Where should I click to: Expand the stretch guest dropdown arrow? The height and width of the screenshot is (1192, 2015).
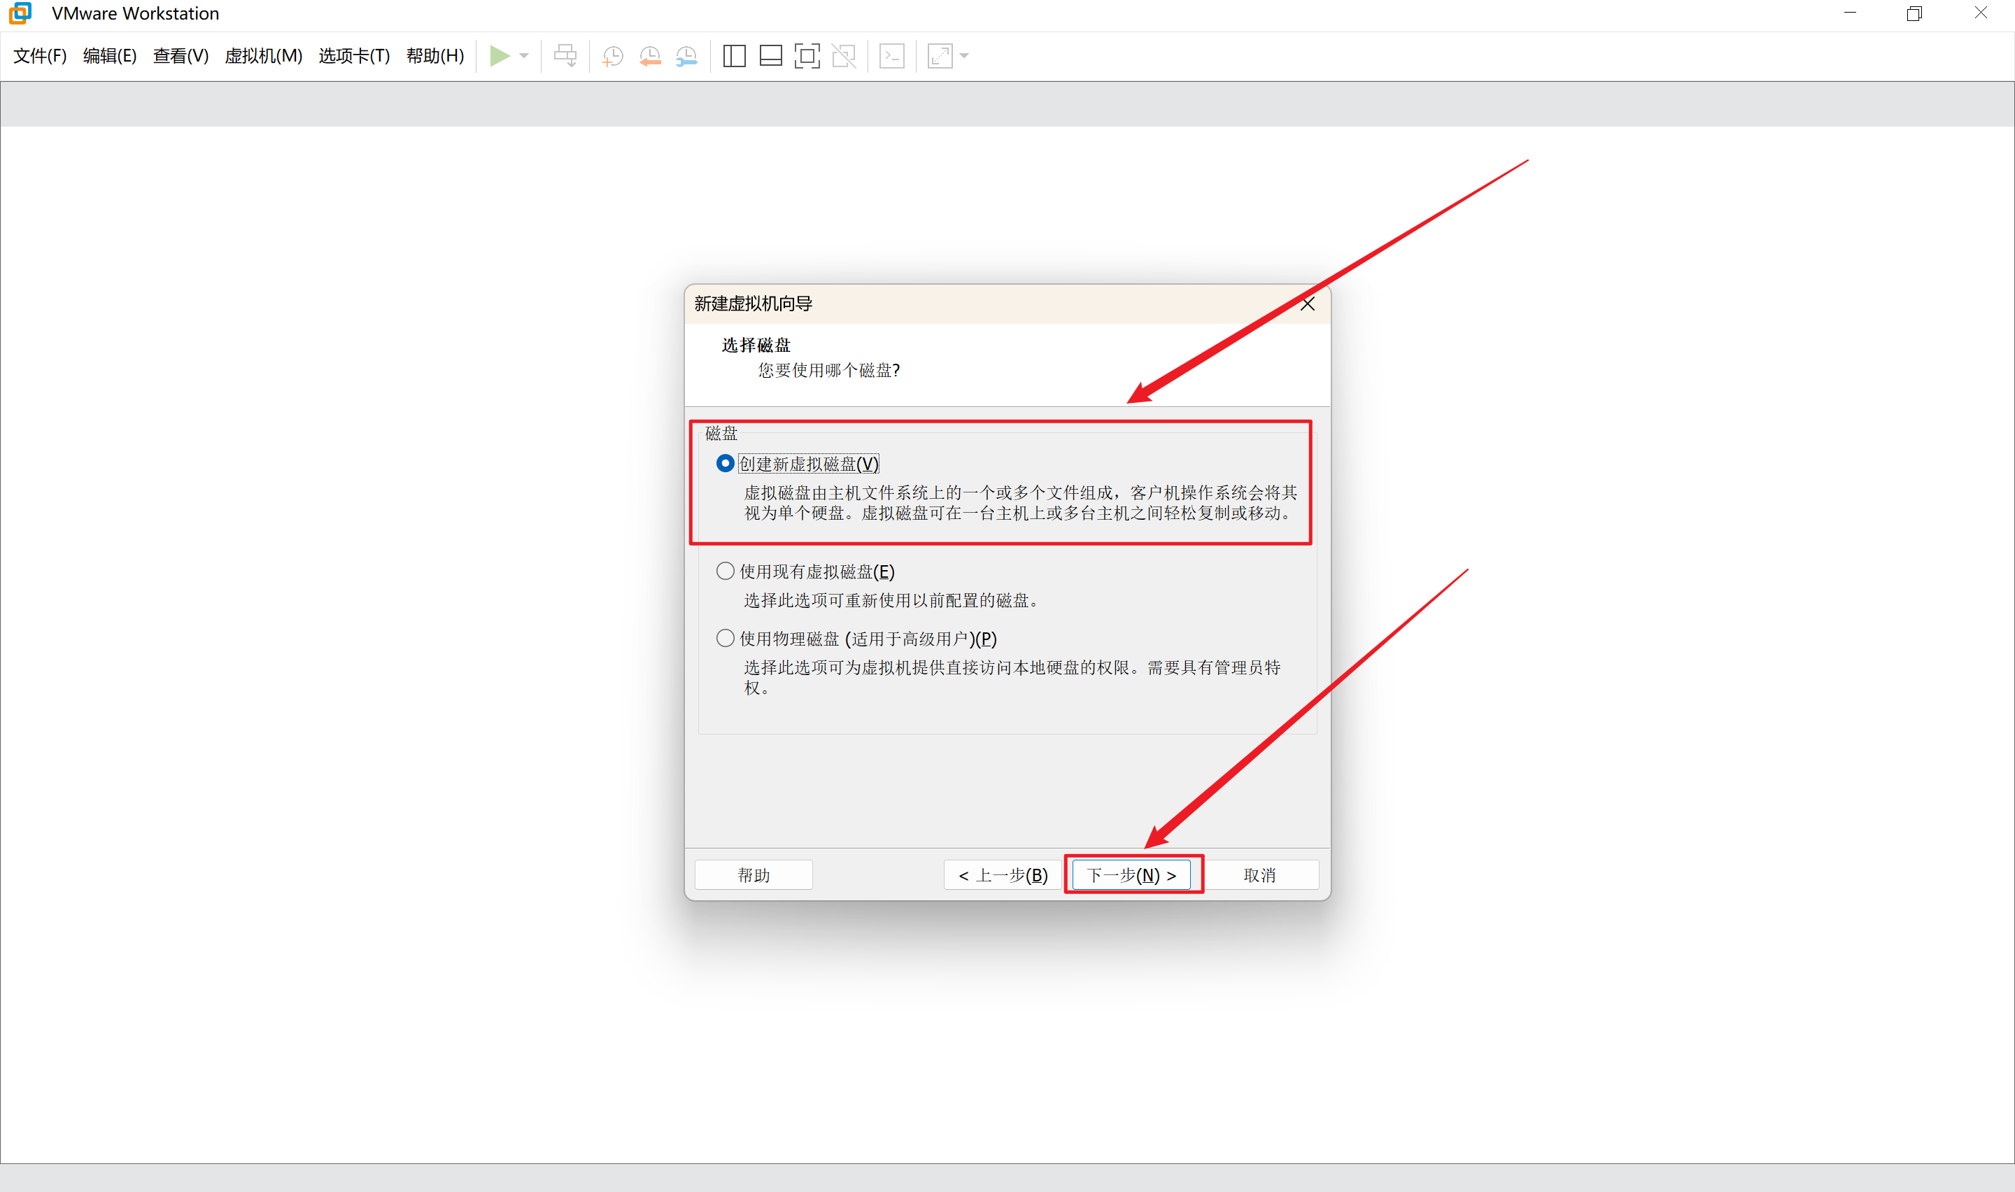tap(965, 55)
